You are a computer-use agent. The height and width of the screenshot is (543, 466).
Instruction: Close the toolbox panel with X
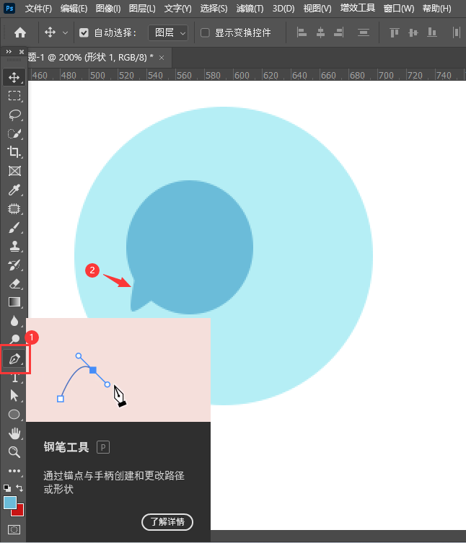click(22, 52)
